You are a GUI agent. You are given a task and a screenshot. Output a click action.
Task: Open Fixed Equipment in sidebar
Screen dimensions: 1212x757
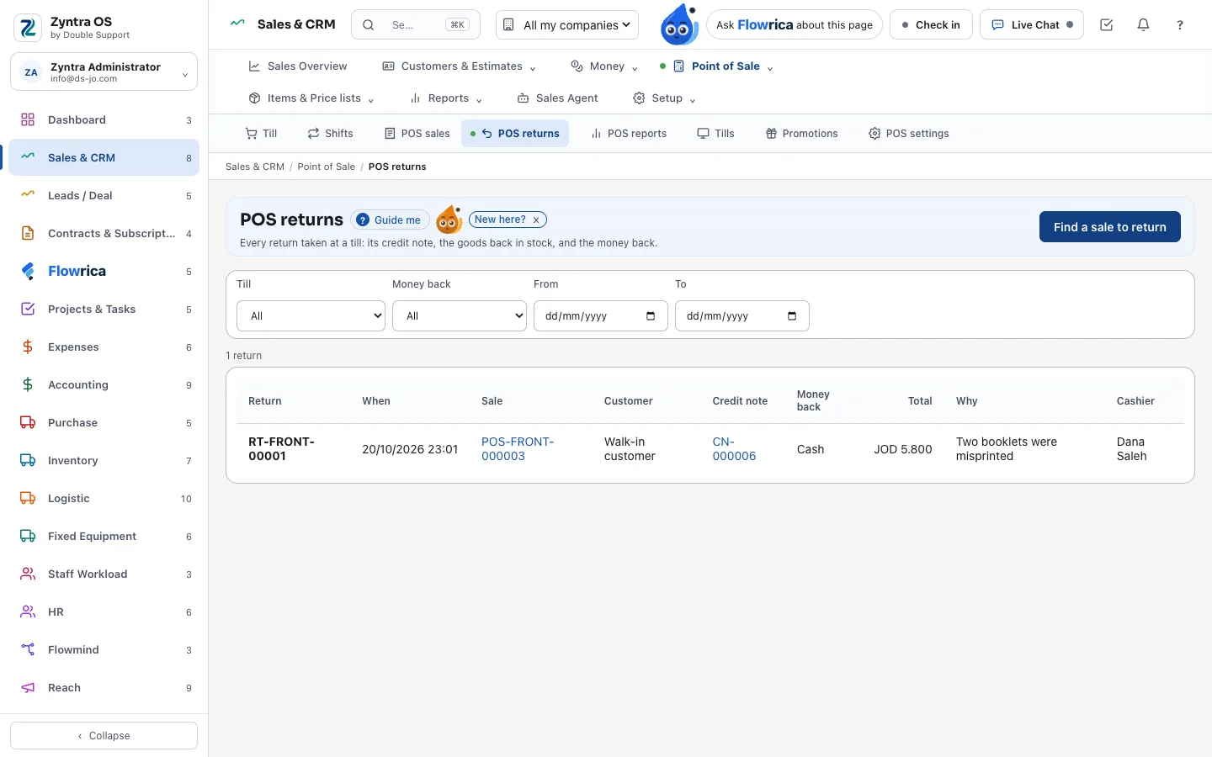pos(104,536)
